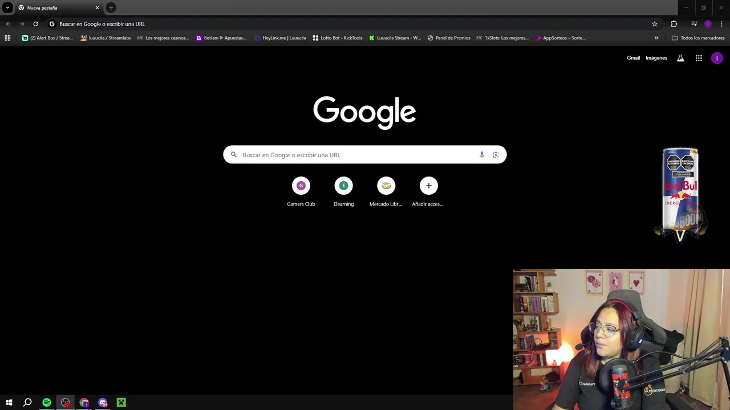
Task: Open 1xSlots: Los mejores bookmark
Action: 502,38
